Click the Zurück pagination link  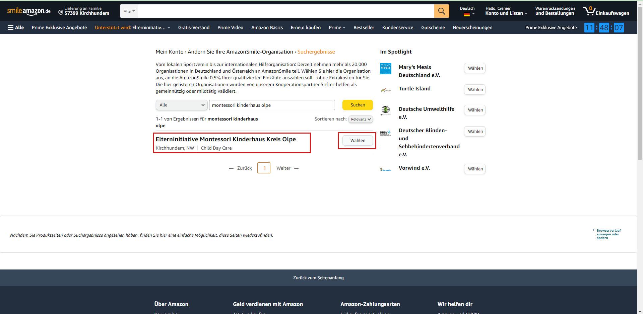240,168
